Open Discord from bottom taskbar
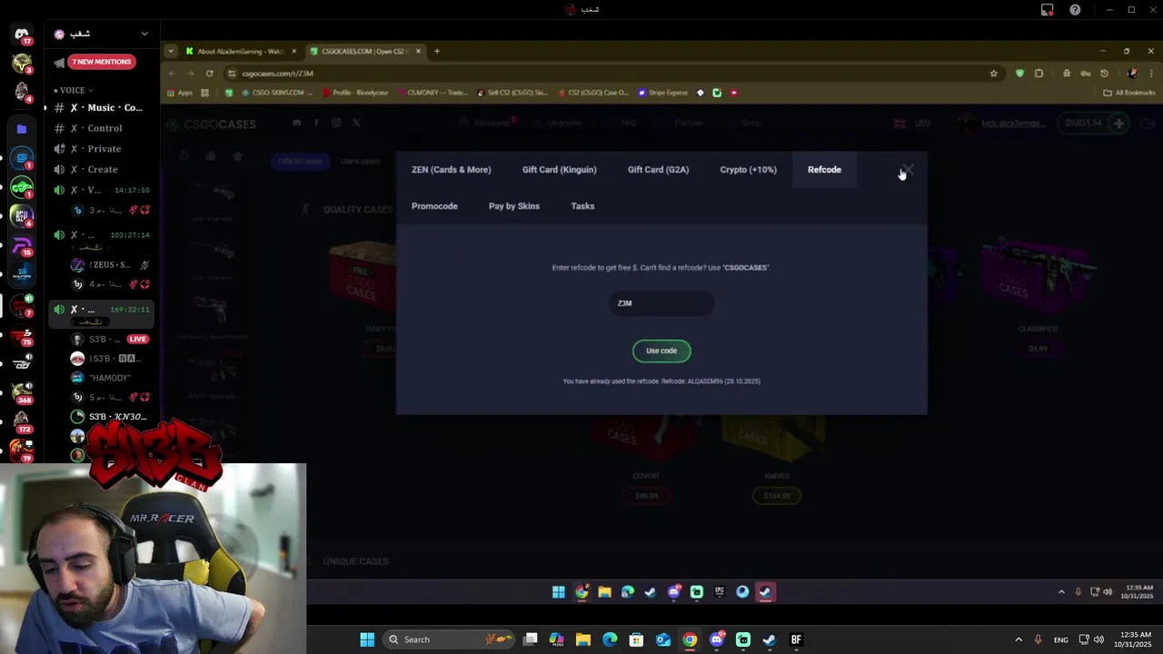This screenshot has width=1163, height=654. (717, 639)
